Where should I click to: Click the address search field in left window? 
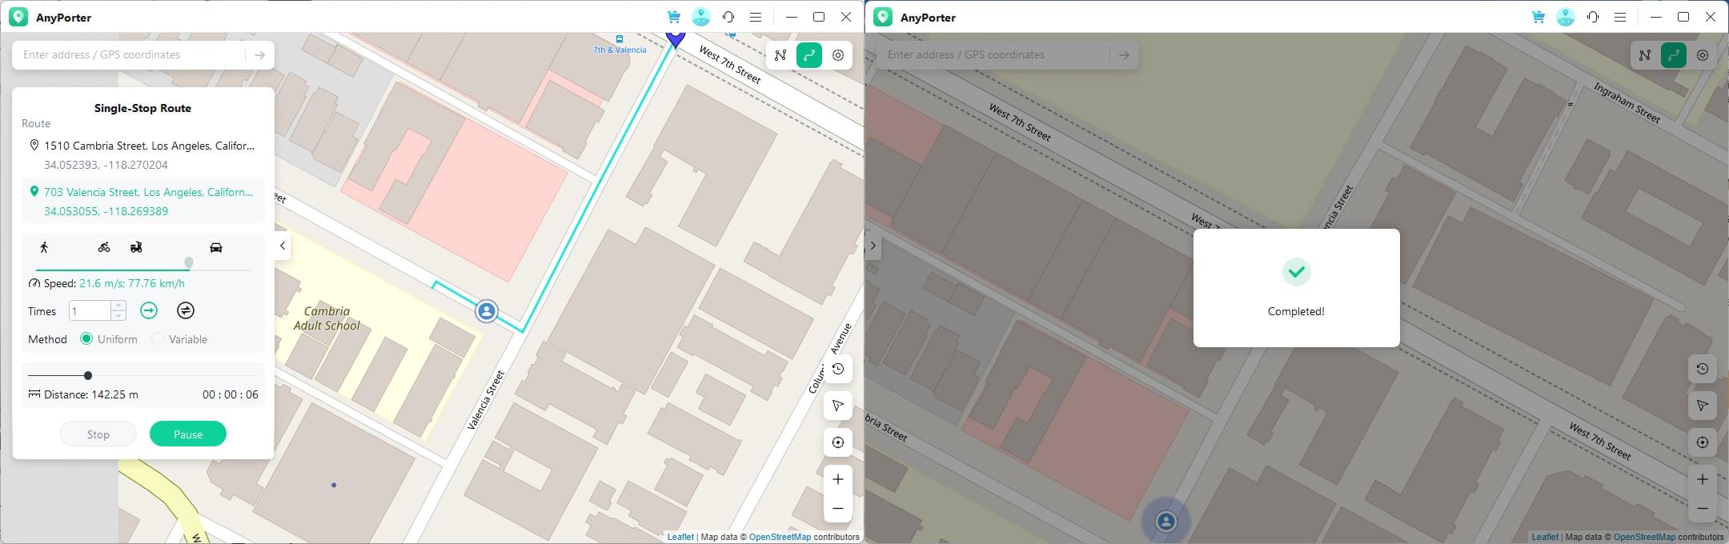pos(132,55)
